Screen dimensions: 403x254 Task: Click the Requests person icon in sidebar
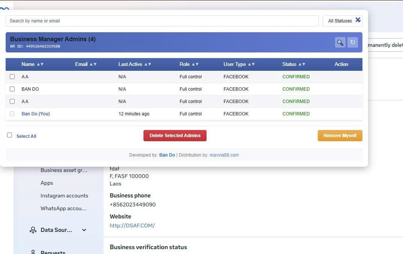33,252
